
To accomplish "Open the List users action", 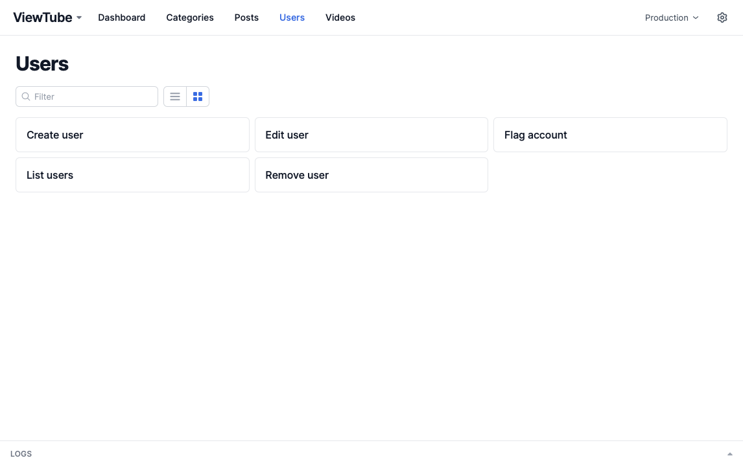I will pyautogui.click(x=132, y=175).
